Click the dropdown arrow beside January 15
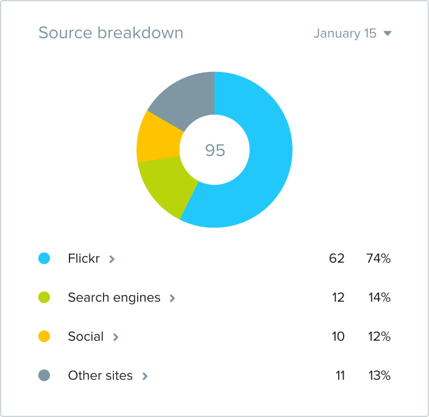 point(388,34)
